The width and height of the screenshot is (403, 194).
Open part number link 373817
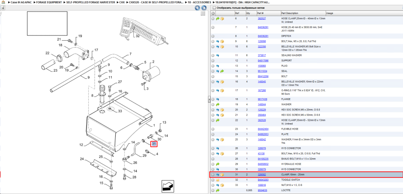pyautogui.click(x=262, y=56)
